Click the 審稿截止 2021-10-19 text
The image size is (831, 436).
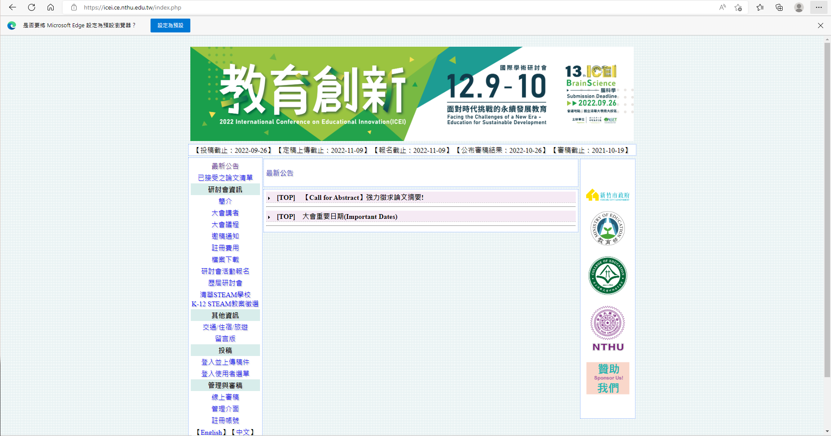[x=590, y=151]
